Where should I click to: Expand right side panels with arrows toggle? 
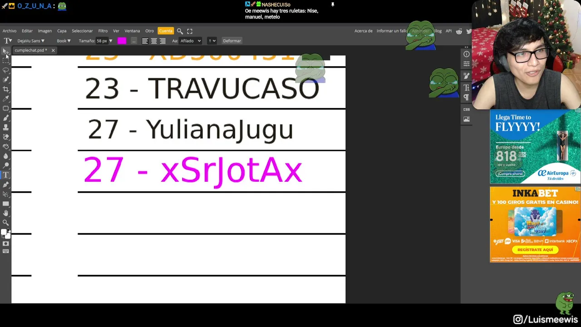pos(466,47)
